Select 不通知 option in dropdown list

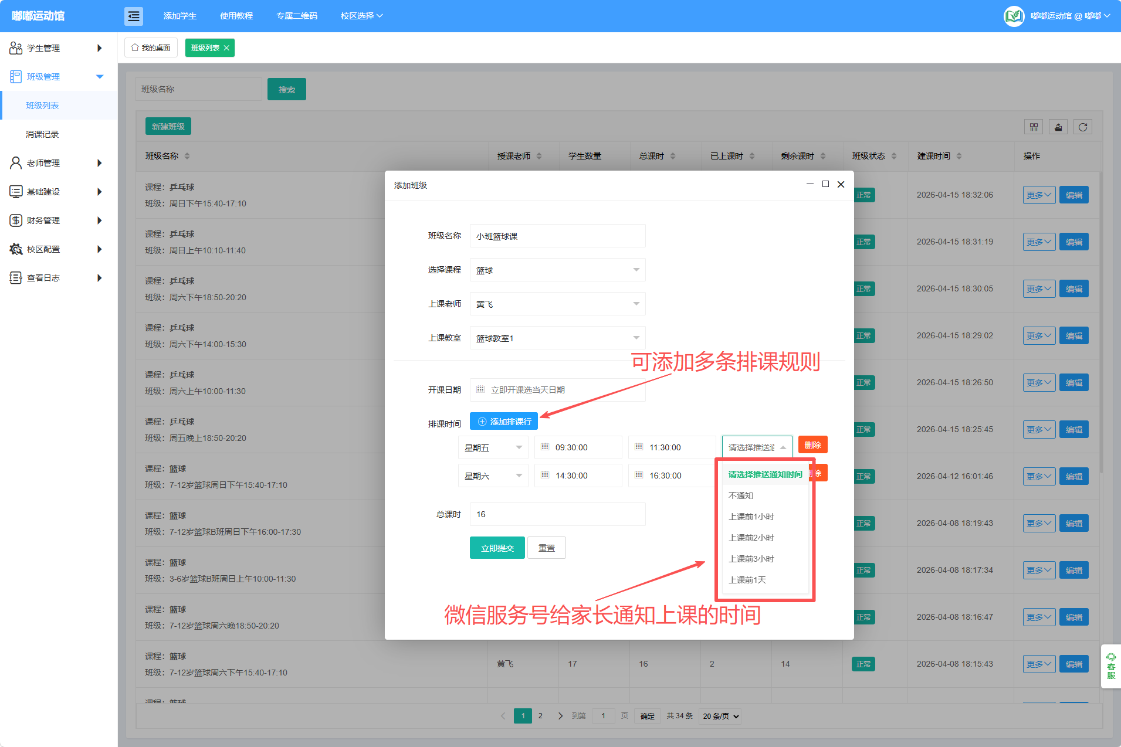pyautogui.click(x=766, y=495)
